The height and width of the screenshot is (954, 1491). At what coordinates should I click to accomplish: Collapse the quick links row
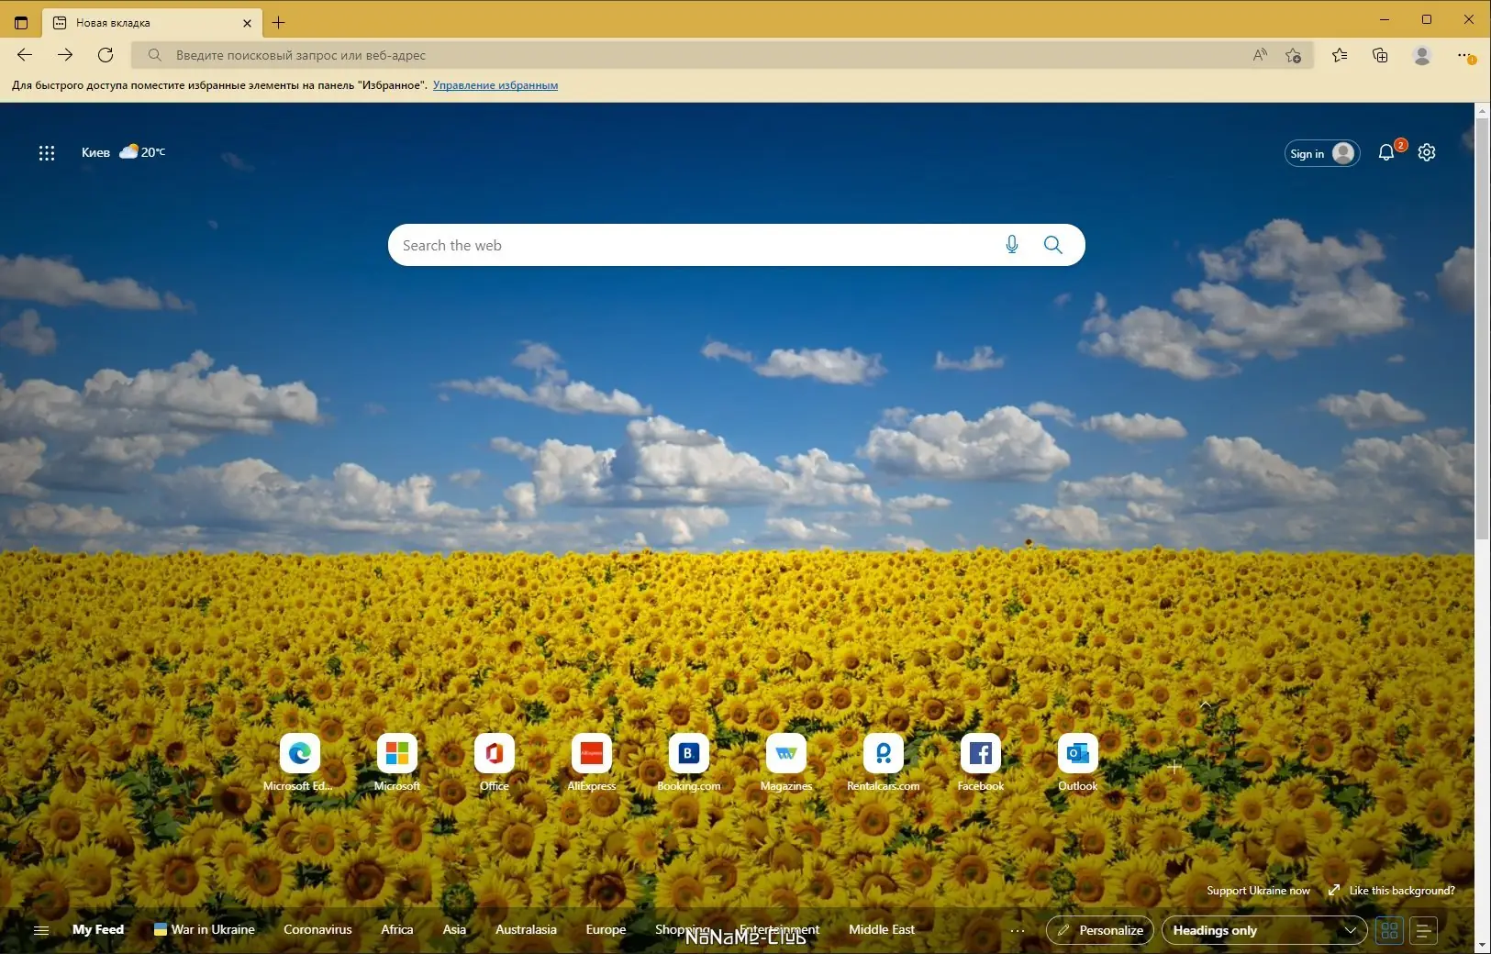(x=1206, y=704)
